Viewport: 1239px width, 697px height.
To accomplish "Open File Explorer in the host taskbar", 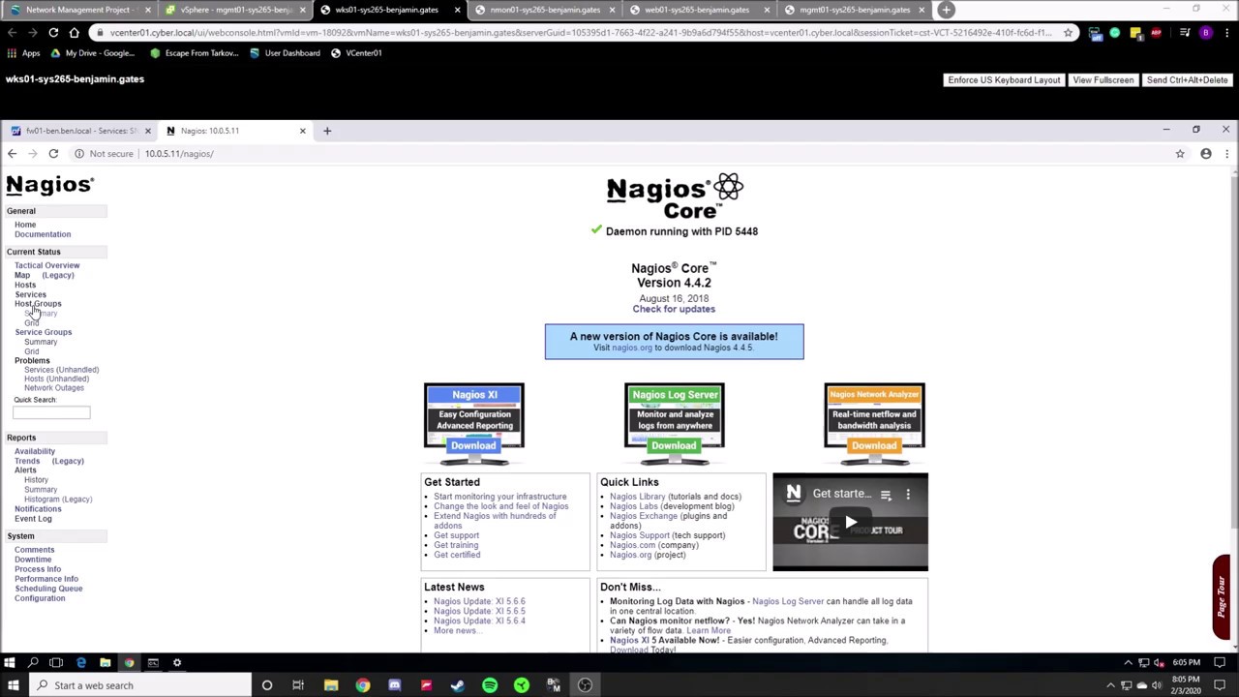I will click(331, 685).
